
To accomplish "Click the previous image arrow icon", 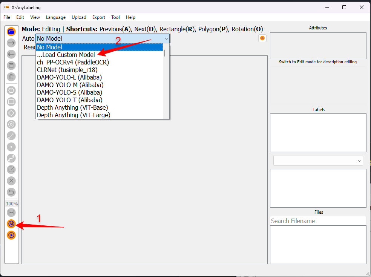I will pos(11,54).
